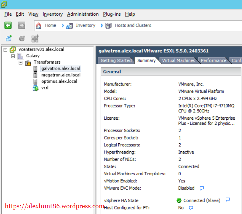The height and width of the screenshot is (214, 242).
Task: Select the Galaxy datacenter label
Action: 33,56
